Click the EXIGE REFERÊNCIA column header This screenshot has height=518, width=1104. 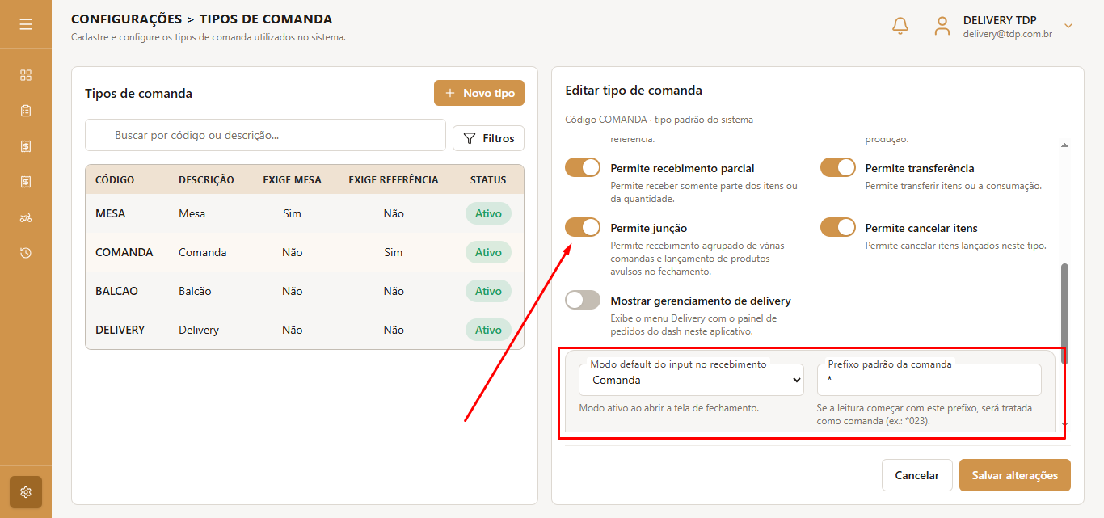pyautogui.click(x=394, y=179)
